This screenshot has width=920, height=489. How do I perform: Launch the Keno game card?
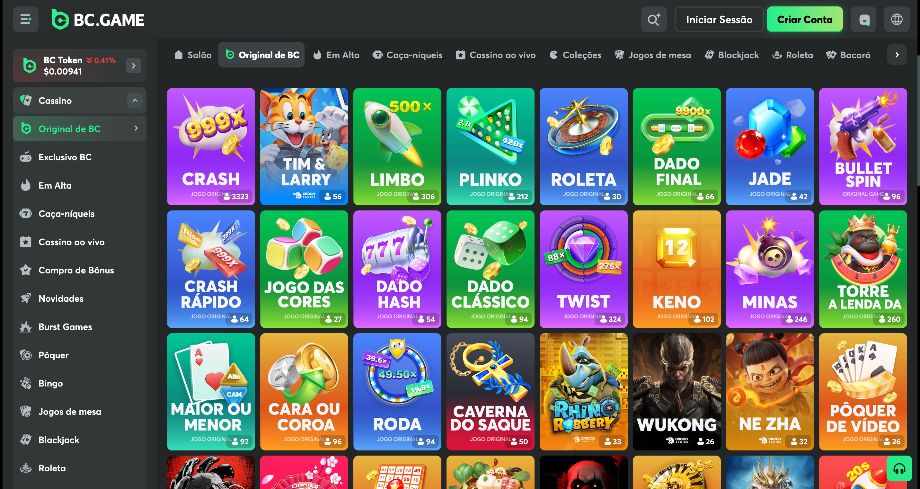coord(677,269)
